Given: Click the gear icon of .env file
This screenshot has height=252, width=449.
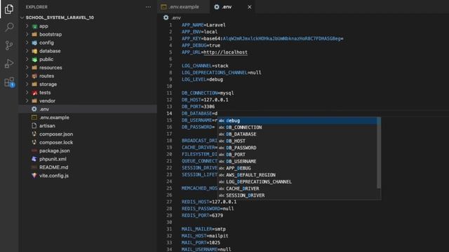Looking at the screenshot, I should click(34, 109).
